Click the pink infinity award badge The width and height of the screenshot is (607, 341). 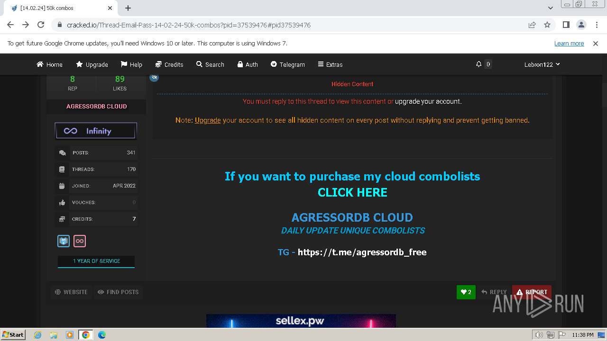click(x=80, y=241)
